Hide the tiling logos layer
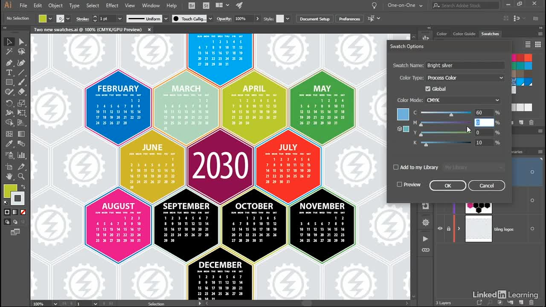The image size is (546, 307). (x=440, y=229)
